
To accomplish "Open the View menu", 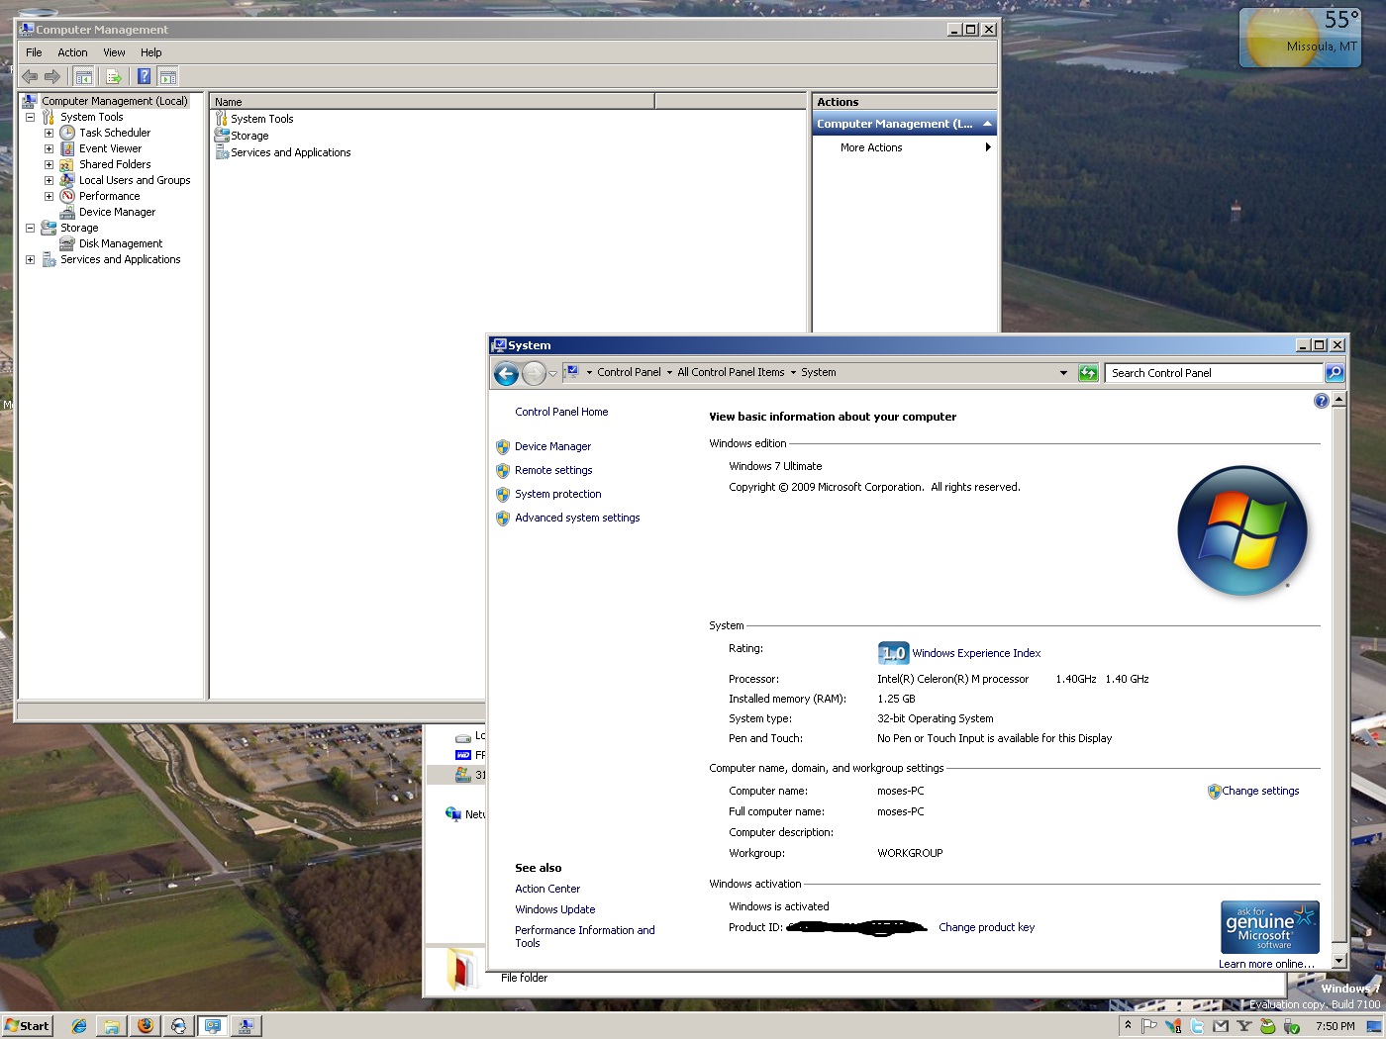I will pos(114,52).
